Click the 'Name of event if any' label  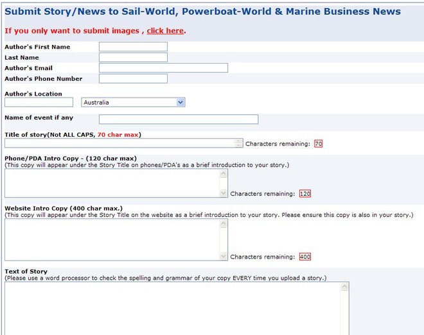39,118
